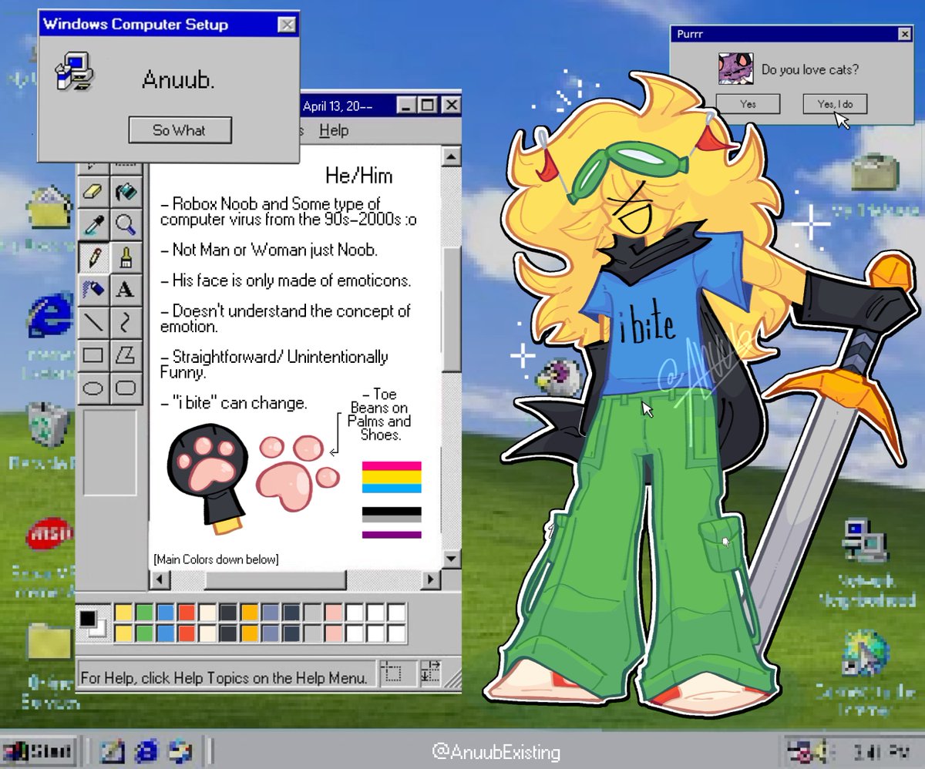
Task: Pick the pink swatch in bottom palette row
Action: [334, 633]
